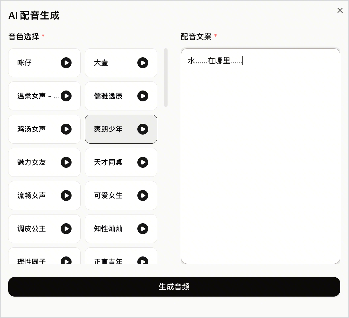The width and height of the screenshot is (349, 318).
Task: Click the 生成音频 button
Action: [x=174, y=287]
